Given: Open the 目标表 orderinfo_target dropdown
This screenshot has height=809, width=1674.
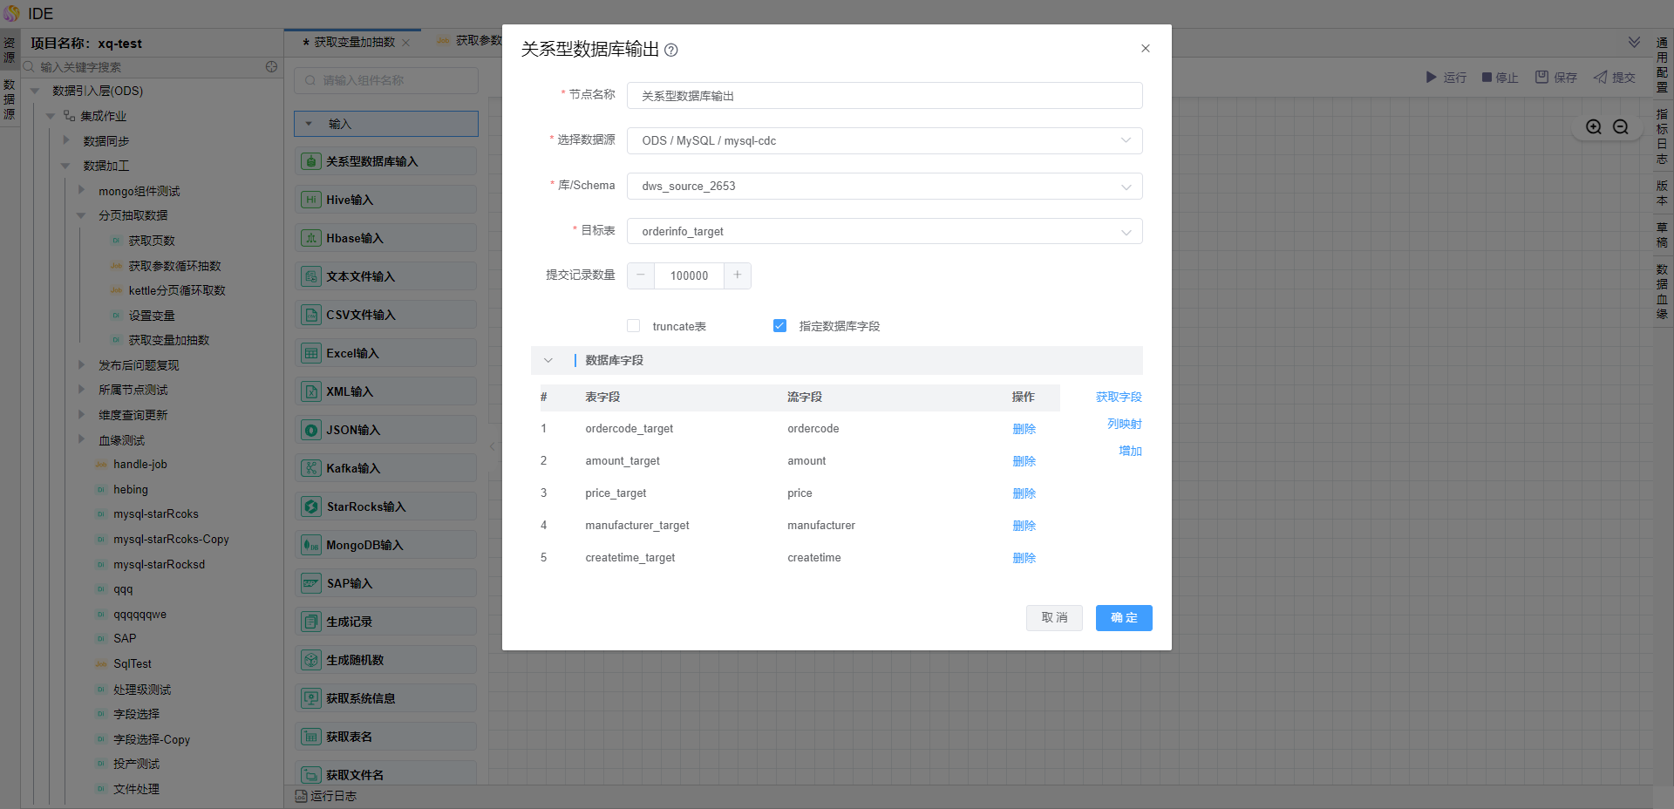Looking at the screenshot, I should 884,232.
